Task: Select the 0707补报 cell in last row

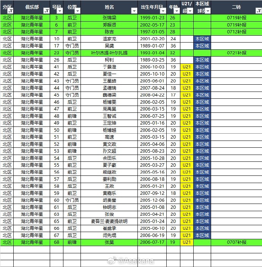Action: coord(236,242)
